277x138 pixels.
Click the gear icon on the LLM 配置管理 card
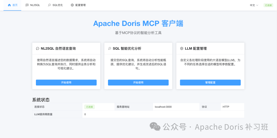coord(182,48)
